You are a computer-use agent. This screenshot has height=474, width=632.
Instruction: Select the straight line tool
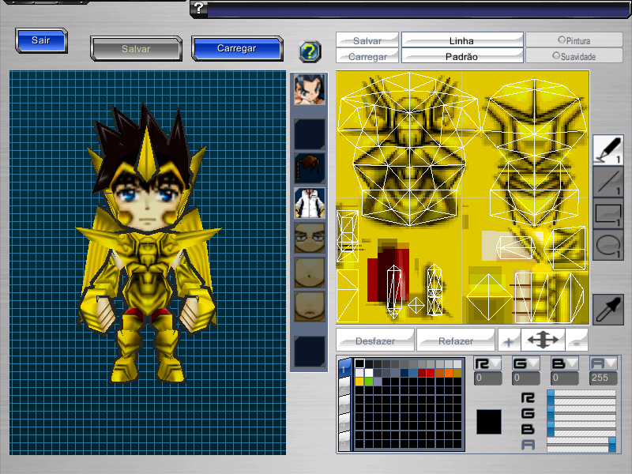click(608, 182)
